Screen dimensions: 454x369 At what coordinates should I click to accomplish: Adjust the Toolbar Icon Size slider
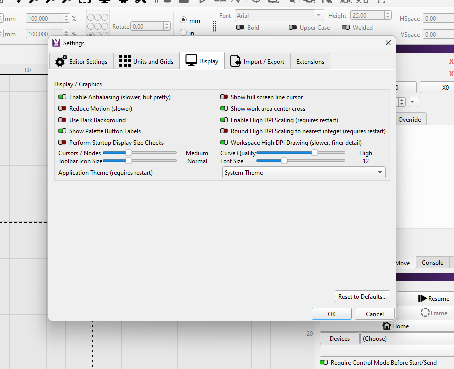[140, 161]
